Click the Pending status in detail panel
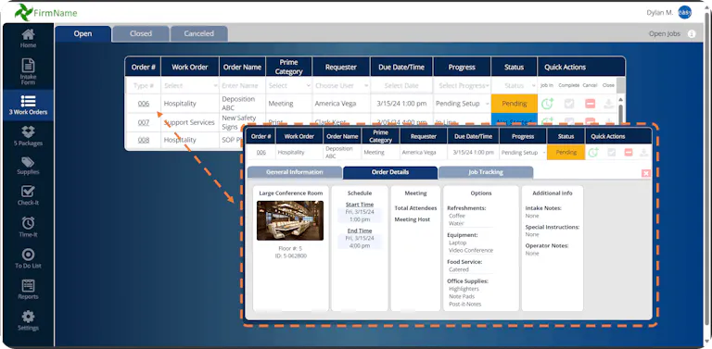 point(566,153)
